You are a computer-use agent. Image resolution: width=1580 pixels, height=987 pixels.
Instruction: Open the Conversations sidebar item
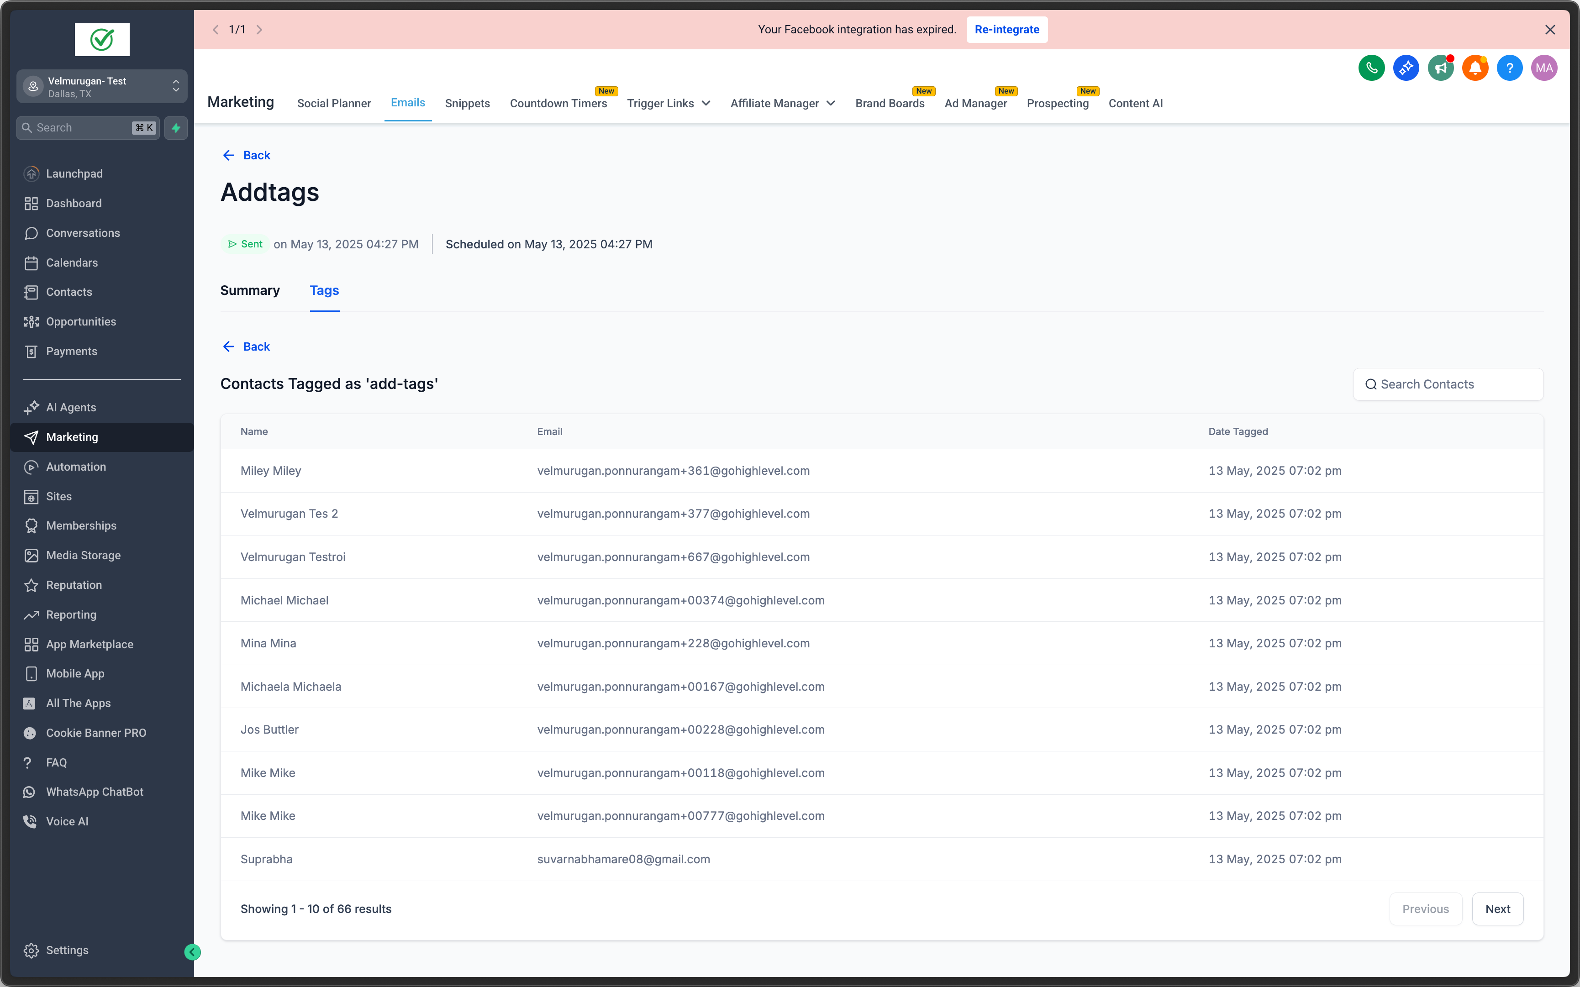click(x=83, y=233)
